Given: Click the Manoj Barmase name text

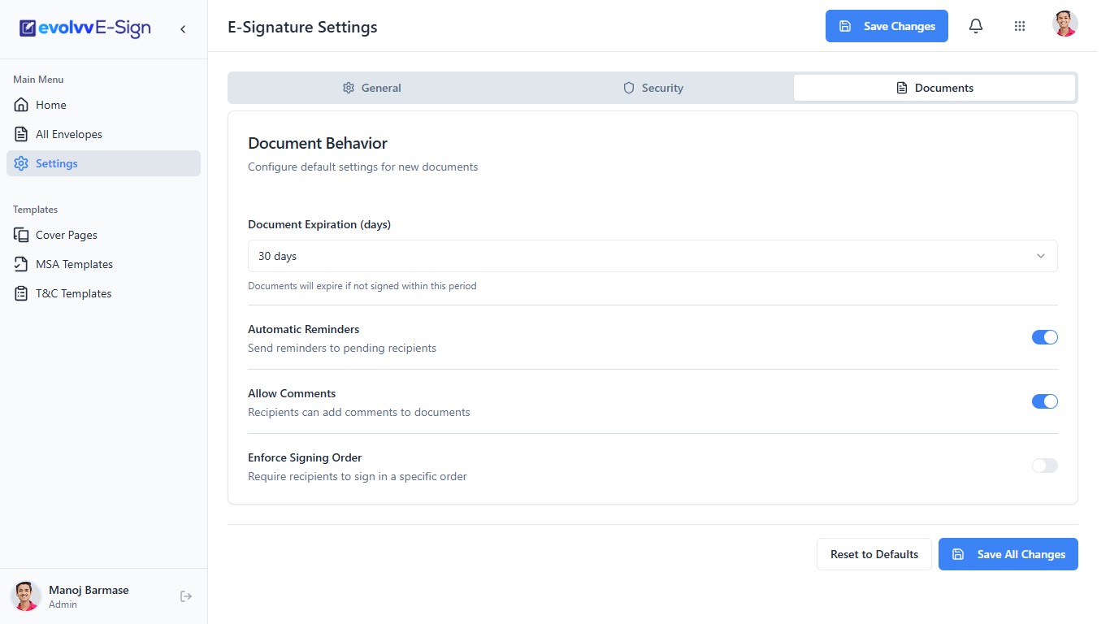Looking at the screenshot, I should click(x=89, y=590).
